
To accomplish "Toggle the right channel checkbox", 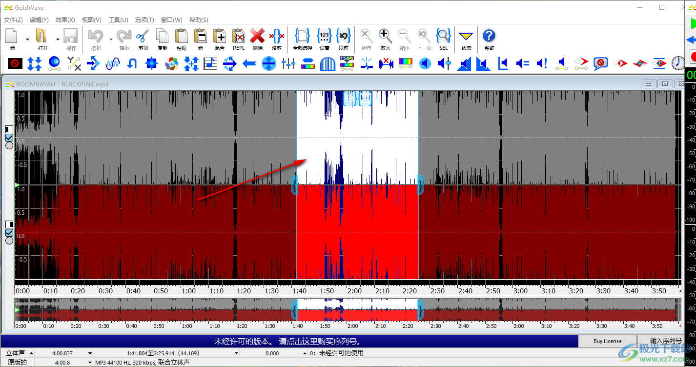I will coord(9,233).
